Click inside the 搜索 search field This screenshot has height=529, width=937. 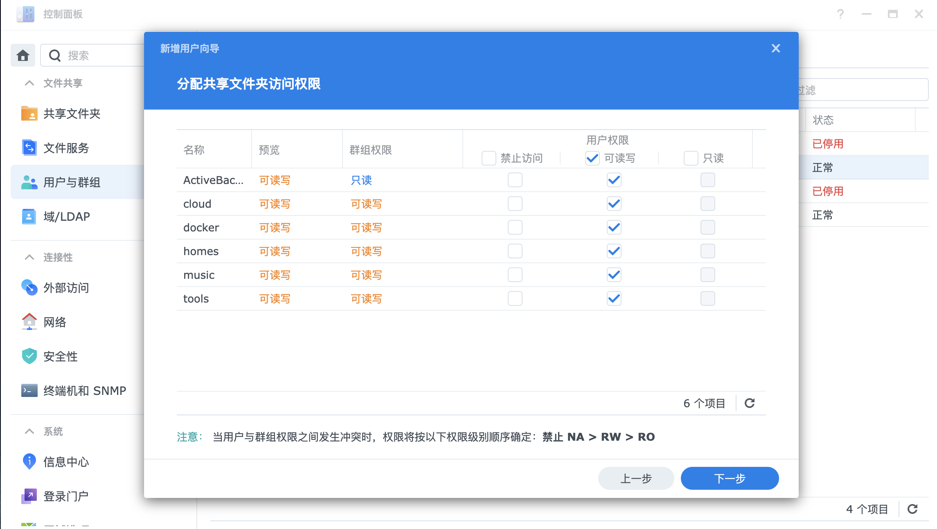point(90,55)
